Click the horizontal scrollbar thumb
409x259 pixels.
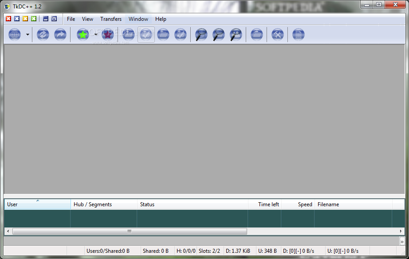tap(130, 231)
